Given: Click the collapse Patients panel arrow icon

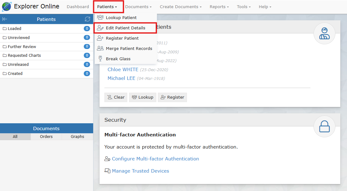Looking at the screenshot, I should click(5, 19).
